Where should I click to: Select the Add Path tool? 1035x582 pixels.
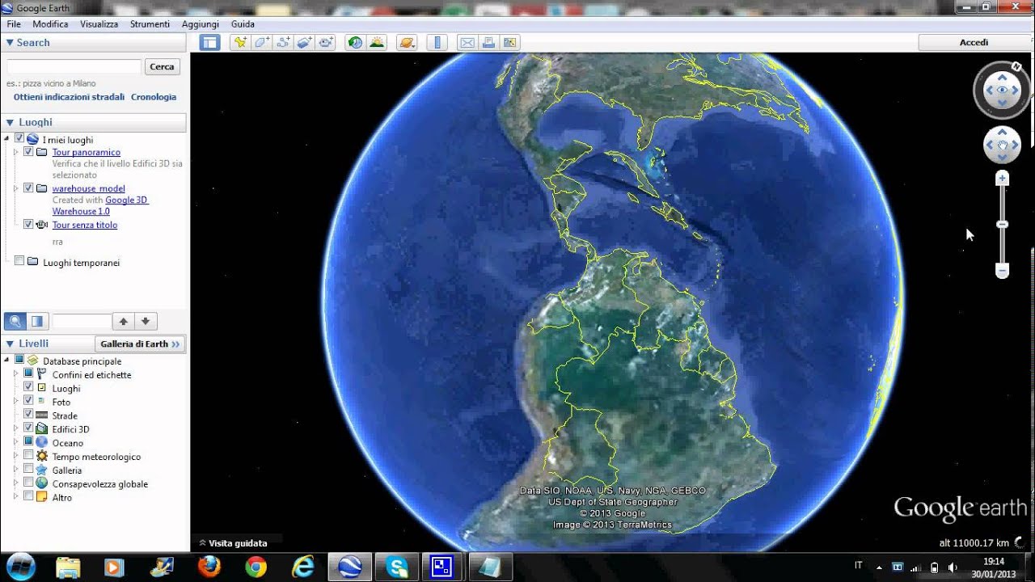283,43
